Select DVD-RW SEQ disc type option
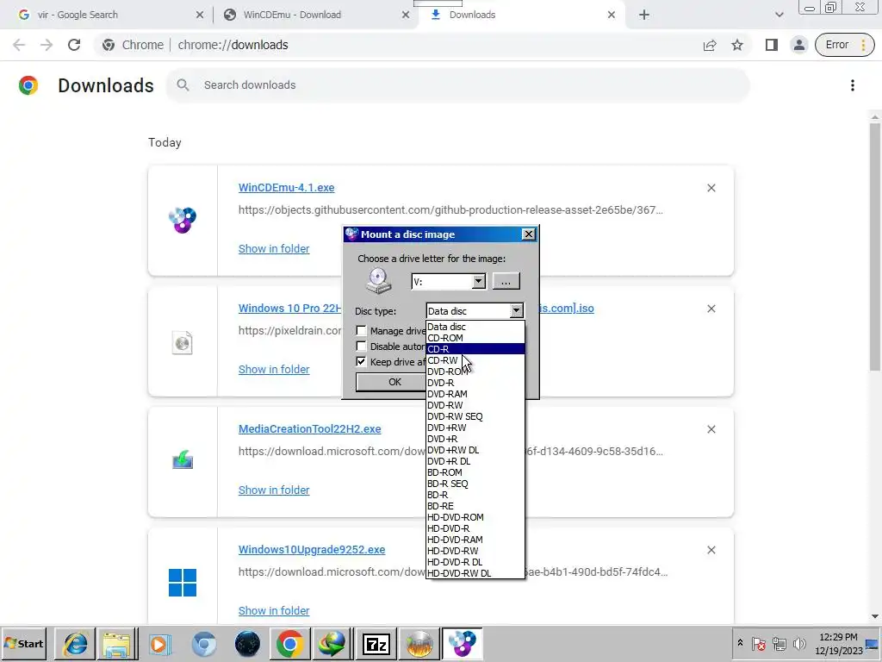Viewport: 882px width, 662px height. (x=475, y=416)
